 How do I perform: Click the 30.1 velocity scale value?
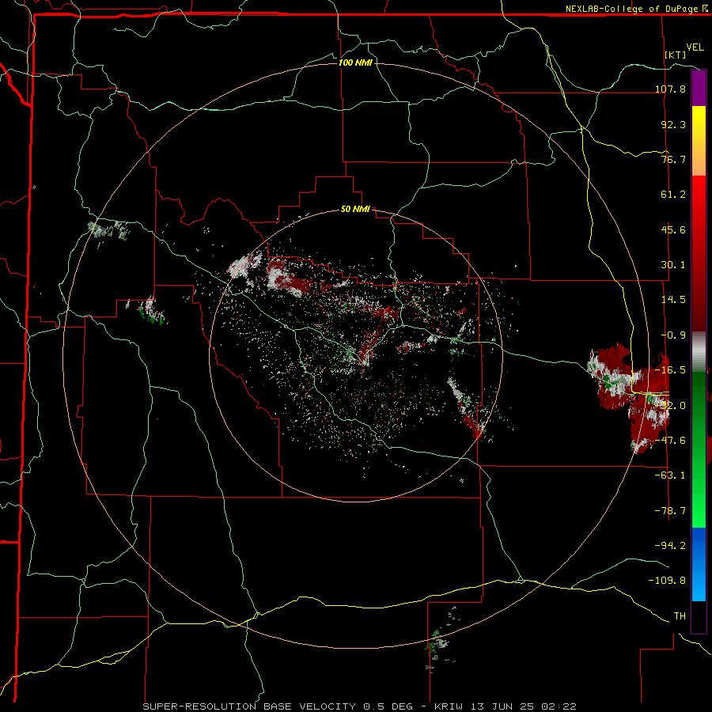[673, 264]
